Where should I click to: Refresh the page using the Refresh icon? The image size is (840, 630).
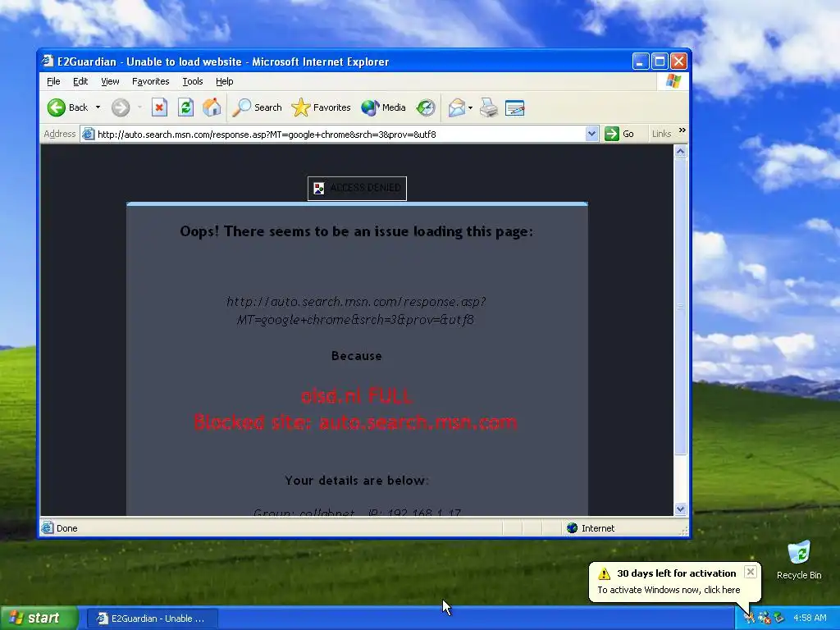pyautogui.click(x=185, y=107)
